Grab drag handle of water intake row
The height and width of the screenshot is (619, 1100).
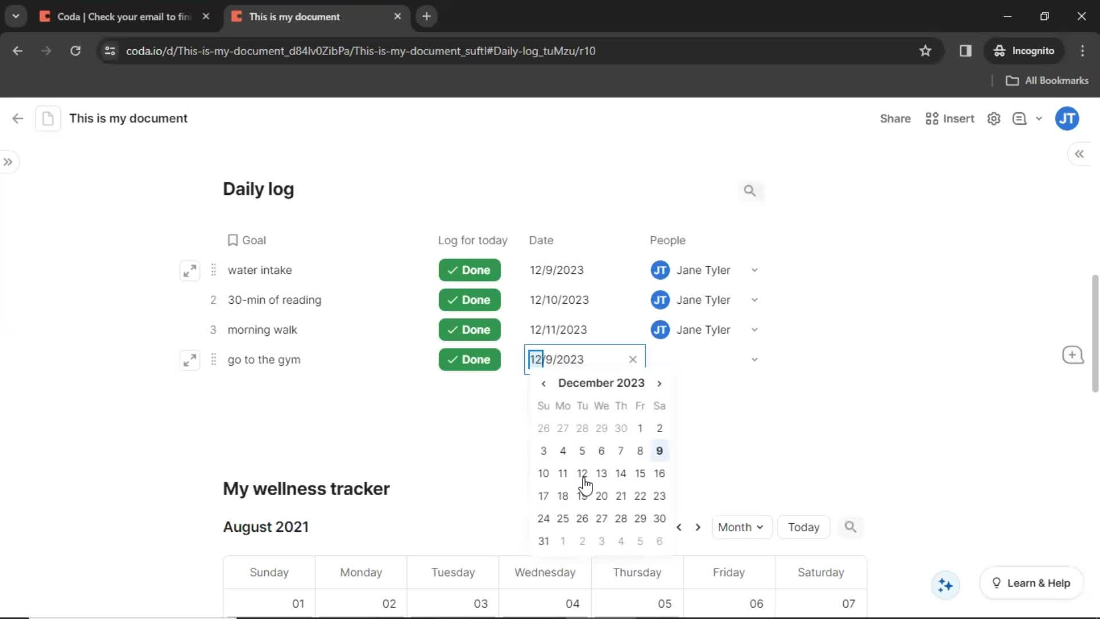(x=214, y=270)
